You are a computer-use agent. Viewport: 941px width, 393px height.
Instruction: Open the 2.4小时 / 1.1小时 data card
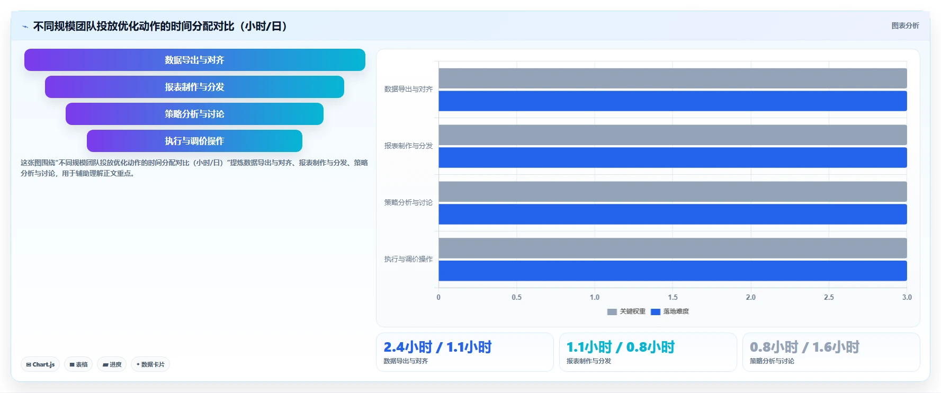pyautogui.click(x=465, y=352)
